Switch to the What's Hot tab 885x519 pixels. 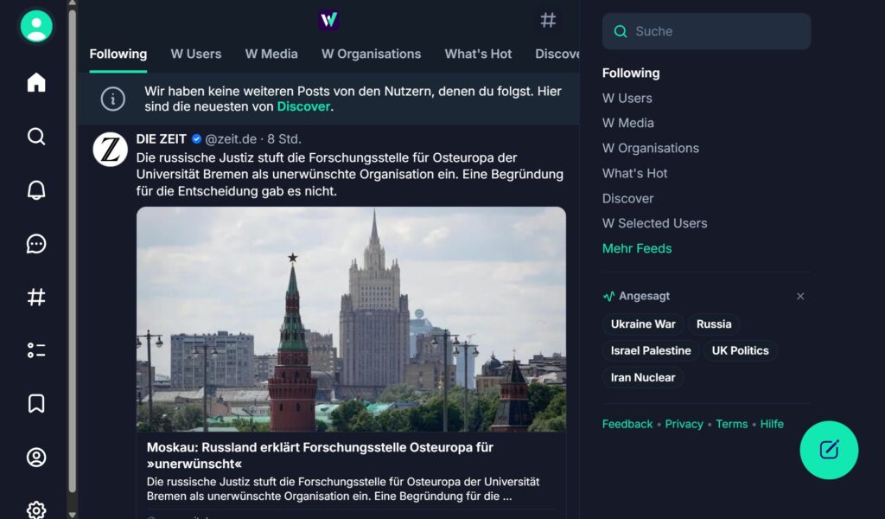(x=478, y=54)
